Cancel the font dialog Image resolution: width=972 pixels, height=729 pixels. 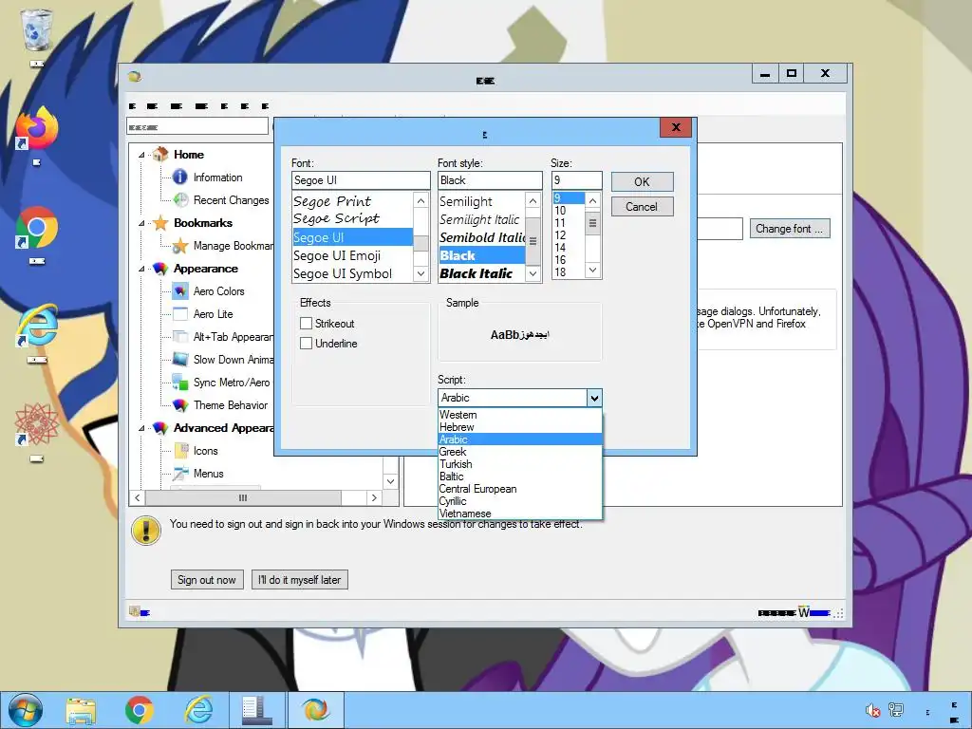[x=643, y=207]
